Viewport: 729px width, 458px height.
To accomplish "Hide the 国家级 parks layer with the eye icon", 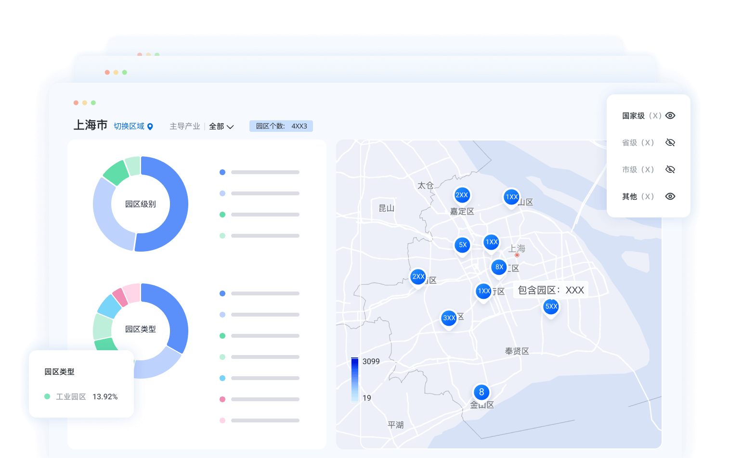I will tap(670, 115).
